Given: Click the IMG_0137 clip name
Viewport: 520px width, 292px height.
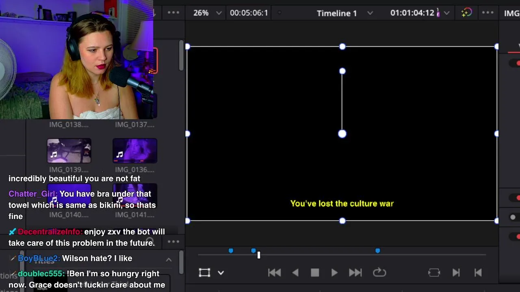Looking at the screenshot, I should (x=134, y=125).
